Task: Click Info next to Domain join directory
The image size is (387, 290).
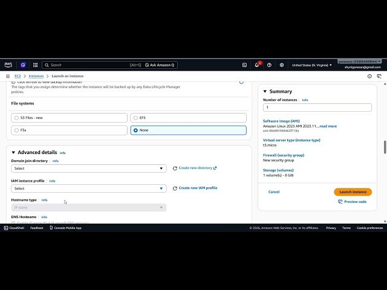Action: [56, 161]
